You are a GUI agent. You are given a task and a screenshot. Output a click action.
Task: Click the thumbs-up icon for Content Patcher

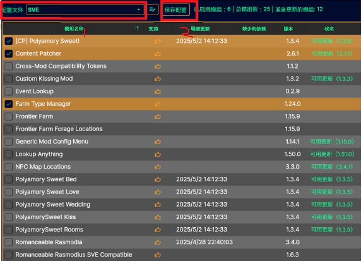click(158, 53)
